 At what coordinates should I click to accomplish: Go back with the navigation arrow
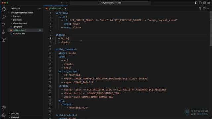tap(62, 3)
